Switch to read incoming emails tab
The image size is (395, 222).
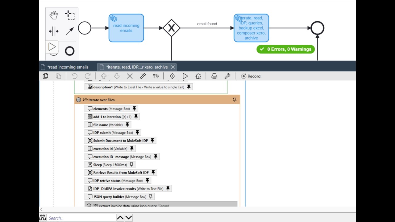pos(65,67)
